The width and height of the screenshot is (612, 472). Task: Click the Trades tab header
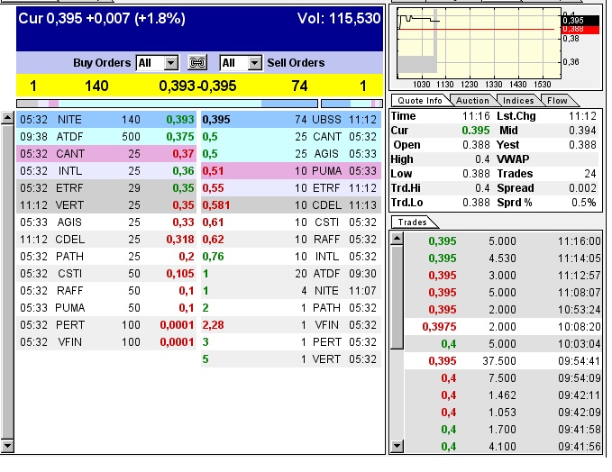coord(413,222)
